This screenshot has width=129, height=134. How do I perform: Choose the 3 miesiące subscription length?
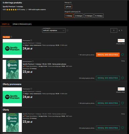point(89,16)
